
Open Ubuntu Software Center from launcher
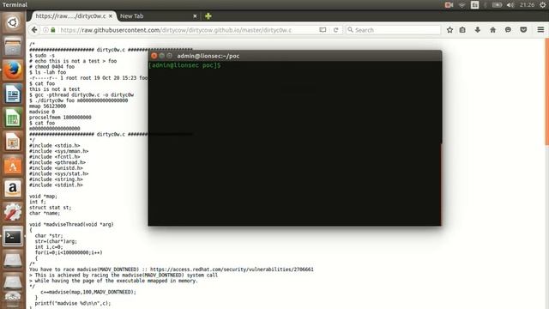tap(13, 165)
